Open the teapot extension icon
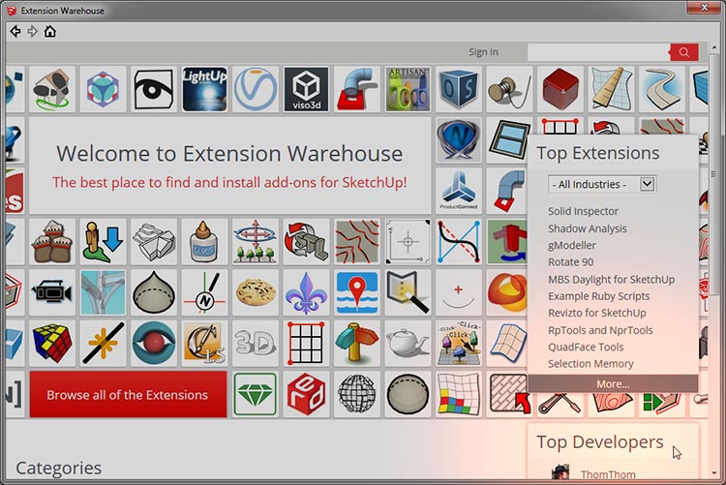Image resolution: width=726 pixels, height=485 pixels. point(408,344)
